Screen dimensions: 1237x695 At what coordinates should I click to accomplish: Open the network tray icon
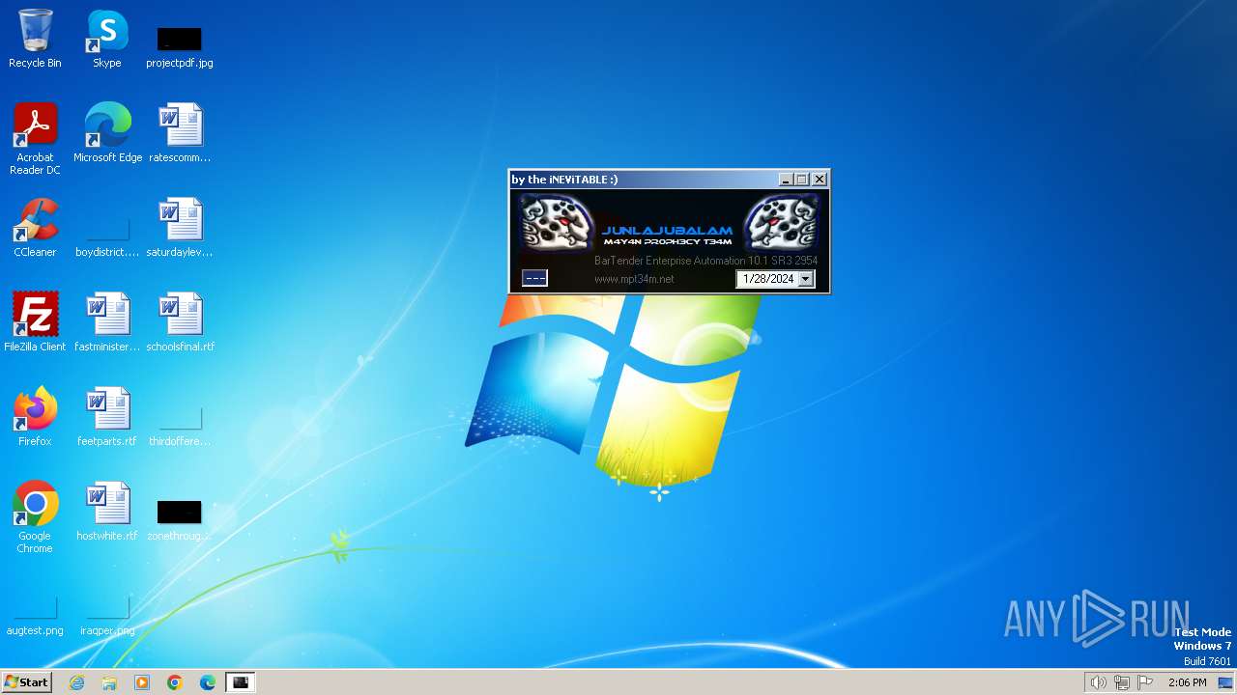click(1122, 682)
